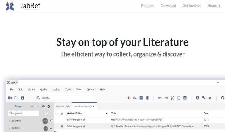
Task: Sort by the Author/Editor column
Action: point(75,113)
